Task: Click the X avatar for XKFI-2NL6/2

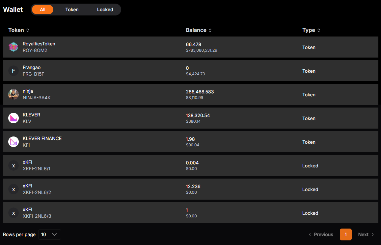Action: point(14,189)
